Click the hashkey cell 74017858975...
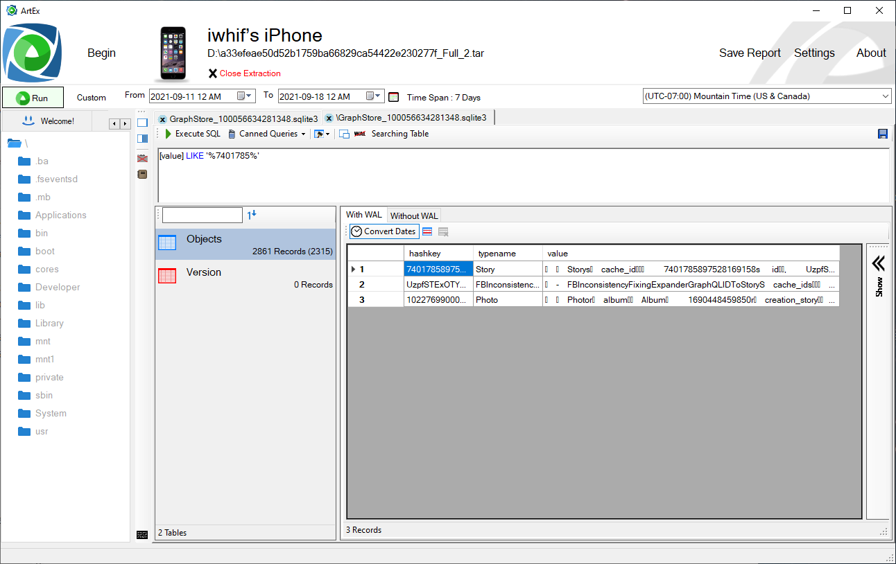Screen dimensions: 896x564 pos(438,269)
